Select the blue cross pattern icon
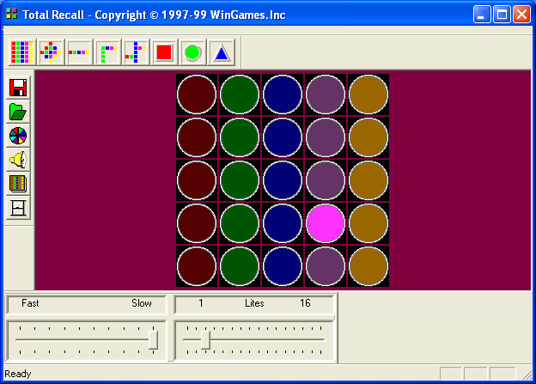Viewport: 536px width, 384px height. click(x=136, y=52)
